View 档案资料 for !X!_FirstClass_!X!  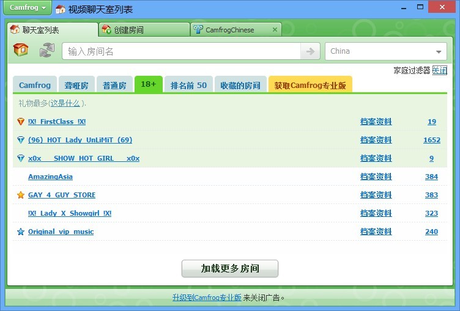376,122
